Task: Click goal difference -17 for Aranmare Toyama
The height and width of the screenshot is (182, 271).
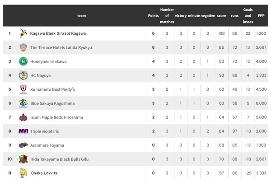Action: (x=248, y=145)
